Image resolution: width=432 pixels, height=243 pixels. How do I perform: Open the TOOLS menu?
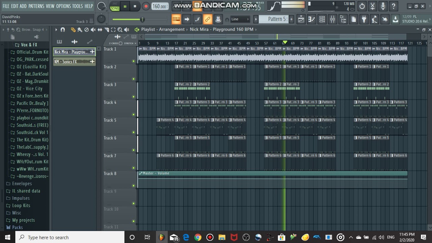[77, 6]
